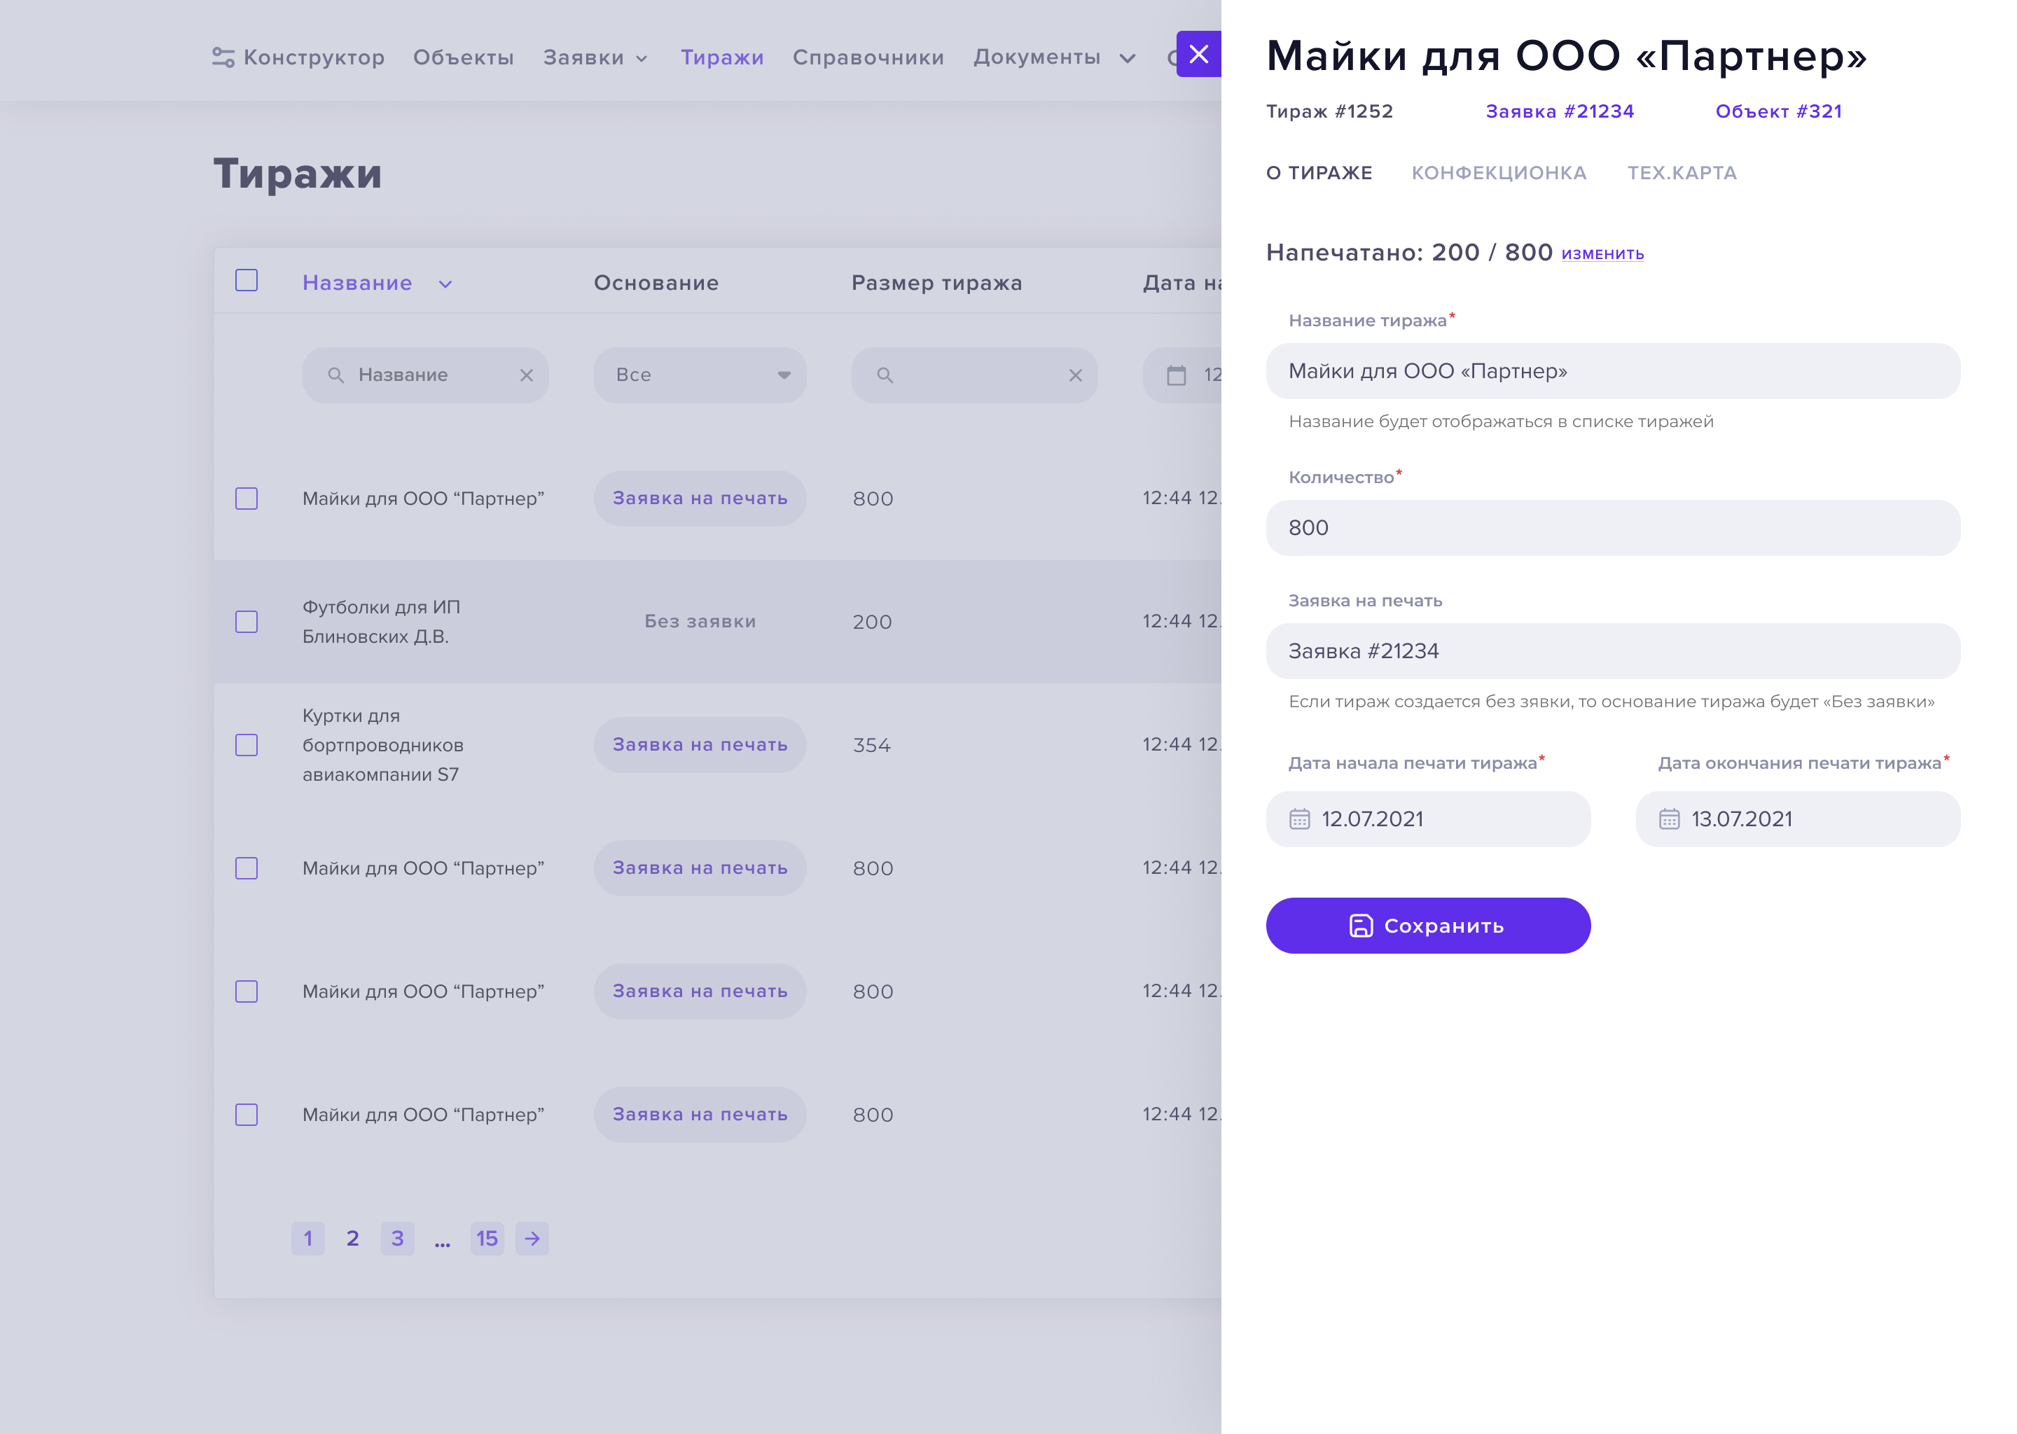Expand the Заявки menu dropdown

(x=596, y=57)
